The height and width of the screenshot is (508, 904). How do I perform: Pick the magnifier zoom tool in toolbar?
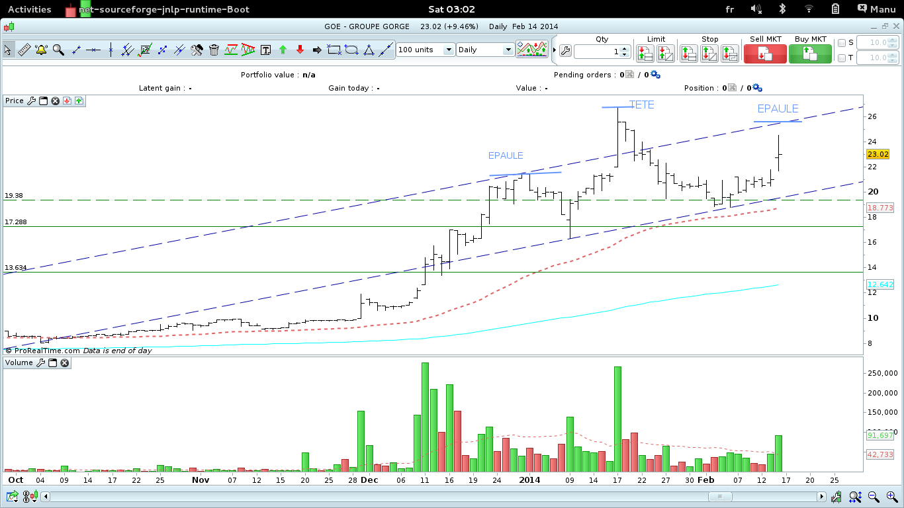pyautogui.click(x=58, y=50)
